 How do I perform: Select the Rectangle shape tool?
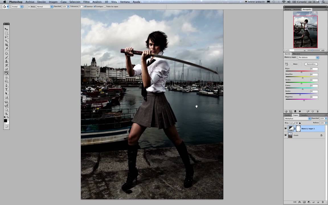tap(6, 97)
